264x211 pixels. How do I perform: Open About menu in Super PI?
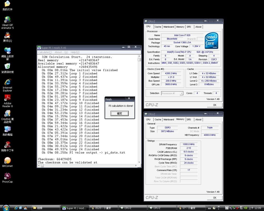click(61, 52)
